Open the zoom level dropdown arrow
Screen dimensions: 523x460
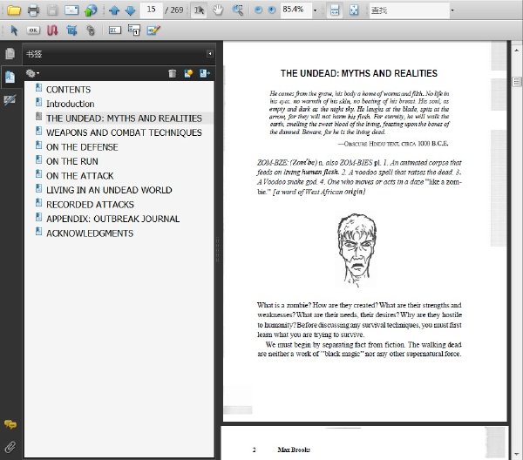click(315, 10)
